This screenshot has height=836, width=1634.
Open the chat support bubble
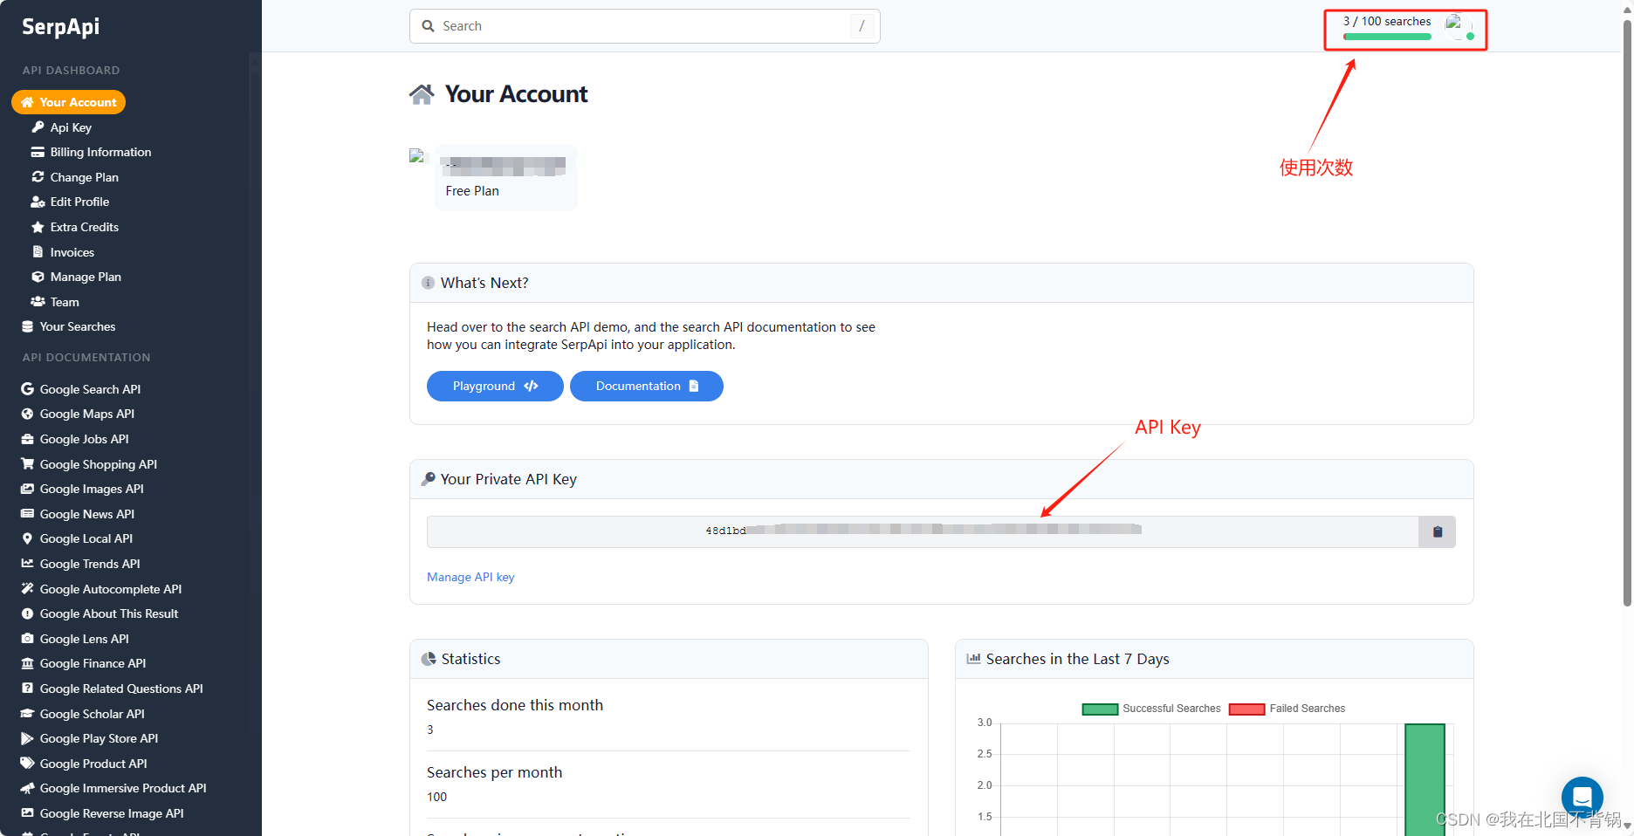pyautogui.click(x=1583, y=797)
